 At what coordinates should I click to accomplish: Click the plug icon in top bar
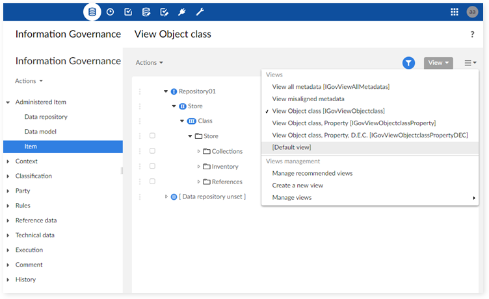click(182, 12)
